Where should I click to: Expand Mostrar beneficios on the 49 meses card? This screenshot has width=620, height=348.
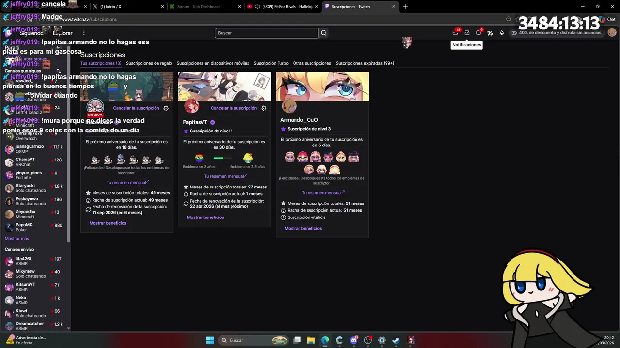pyautogui.click(x=108, y=223)
